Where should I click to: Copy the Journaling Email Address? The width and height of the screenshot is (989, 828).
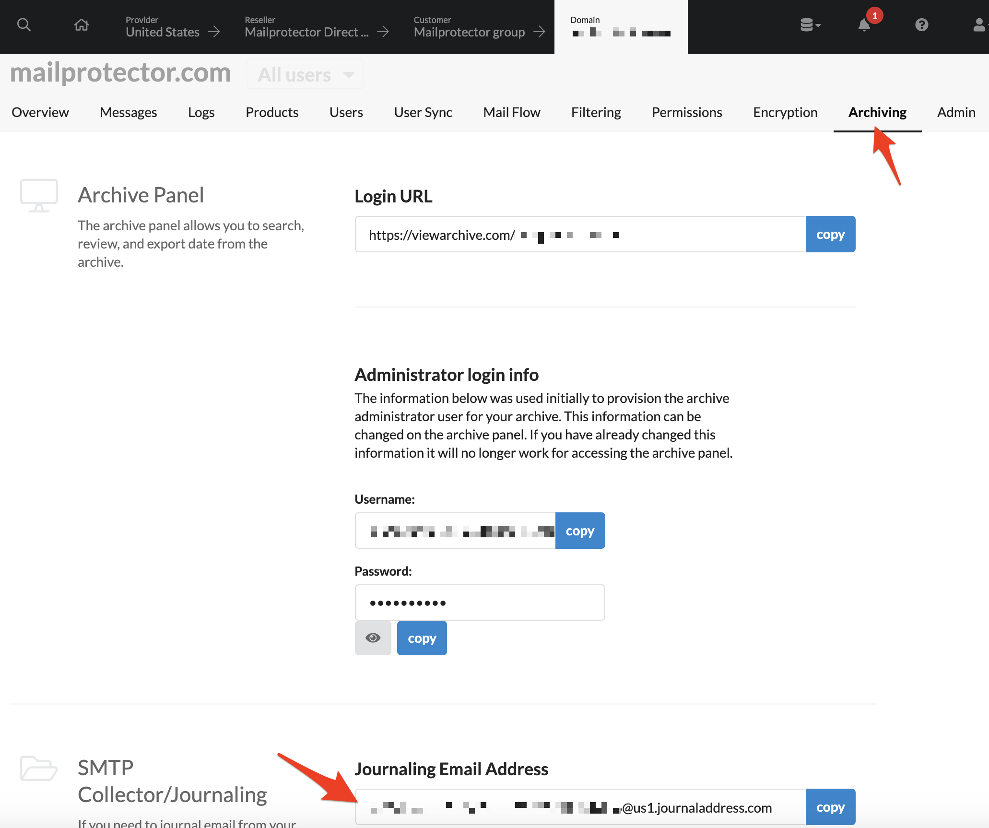point(830,807)
